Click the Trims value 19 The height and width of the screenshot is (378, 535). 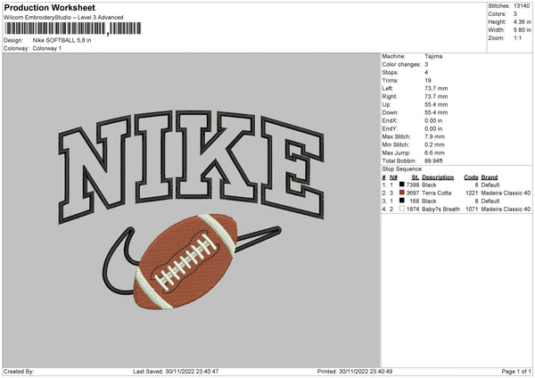click(428, 80)
